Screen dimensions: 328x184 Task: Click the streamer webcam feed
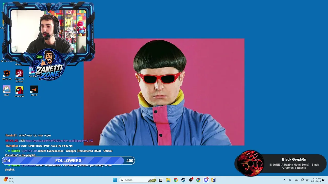click(x=48, y=31)
